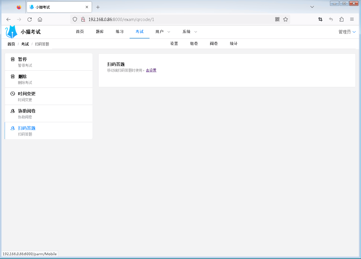Open the browser QR code icon in address bar

[277, 19]
